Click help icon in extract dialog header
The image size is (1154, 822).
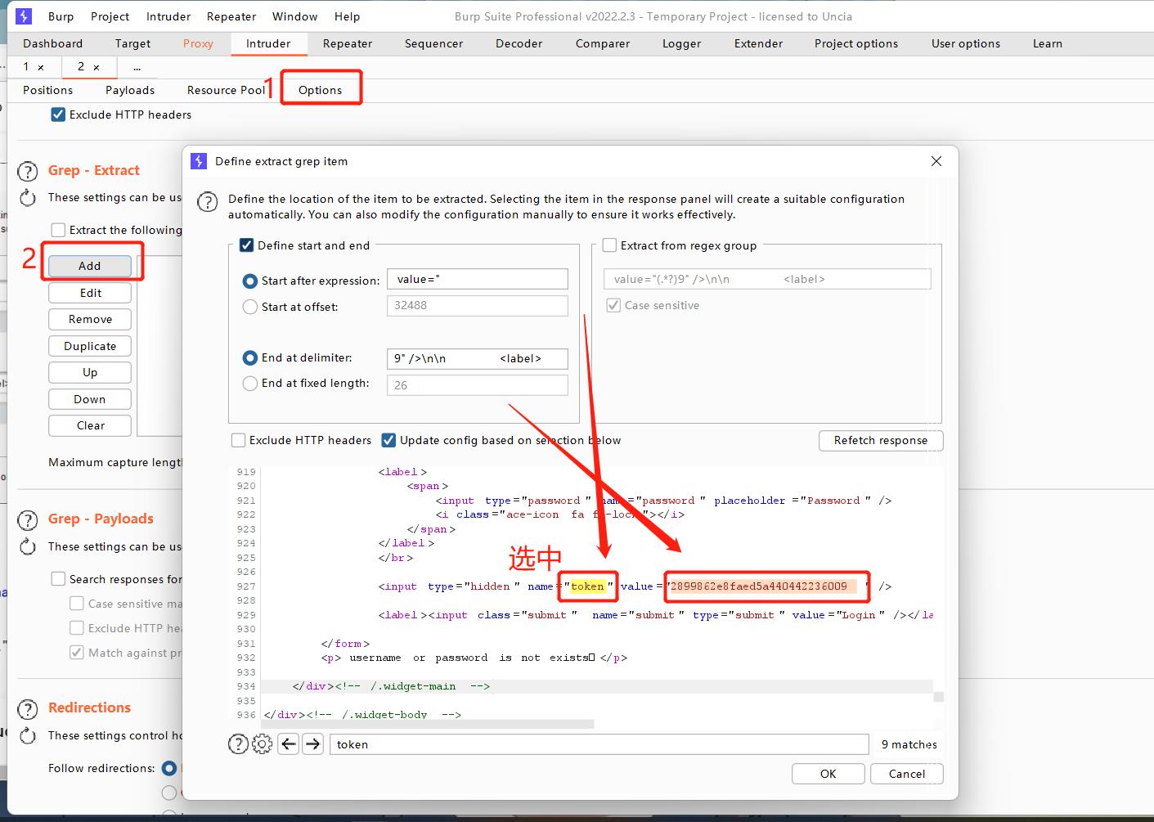tap(208, 201)
